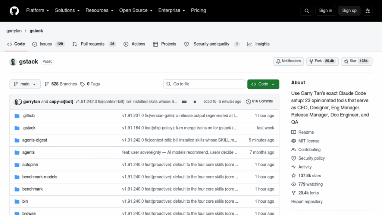This screenshot has width=382, height=215.
Task: Click the star icon in the Star button
Action: [346, 62]
